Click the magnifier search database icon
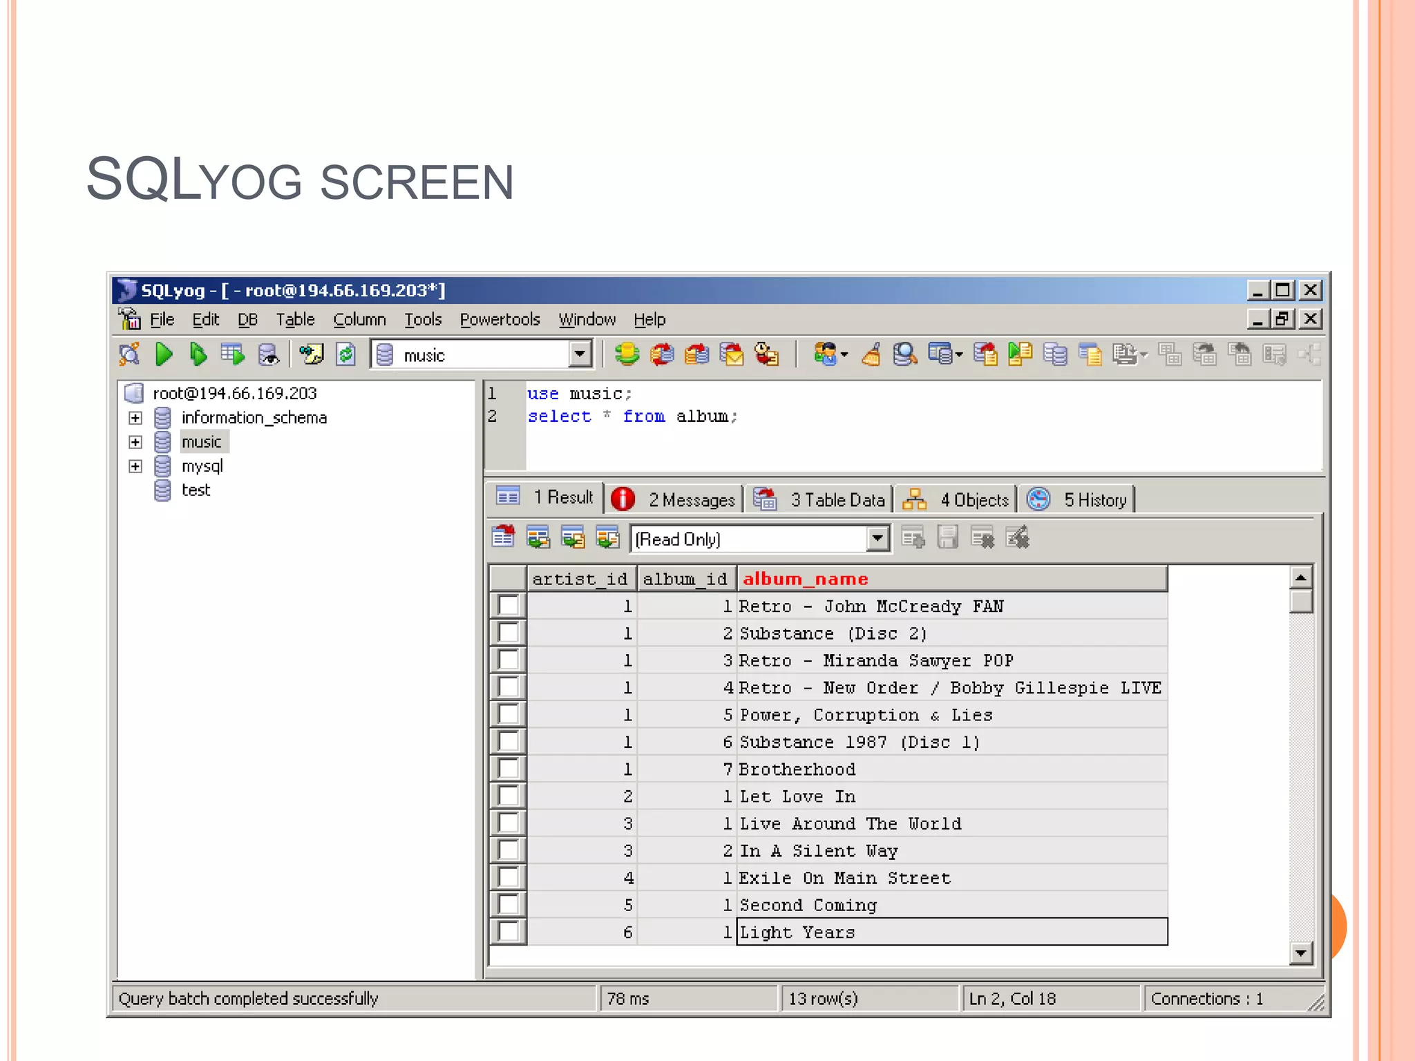1415x1061 pixels. [904, 354]
